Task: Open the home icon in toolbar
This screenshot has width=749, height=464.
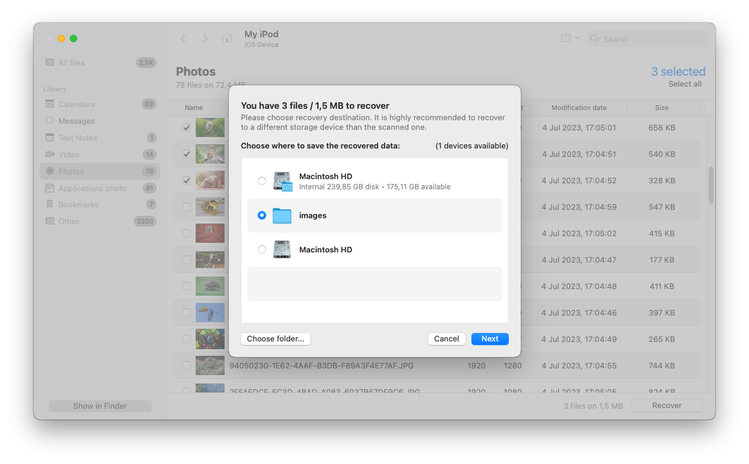Action: coord(227,38)
